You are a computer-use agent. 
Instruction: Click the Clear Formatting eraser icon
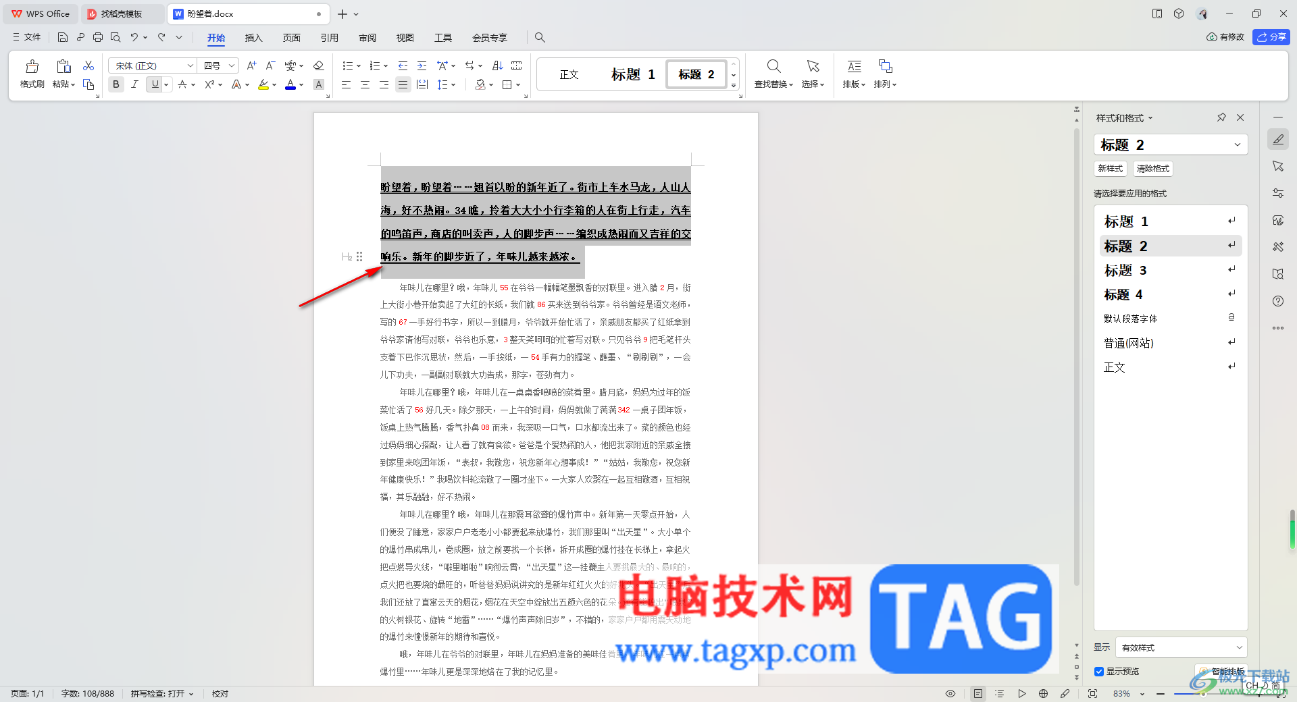pyautogui.click(x=319, y=65)
